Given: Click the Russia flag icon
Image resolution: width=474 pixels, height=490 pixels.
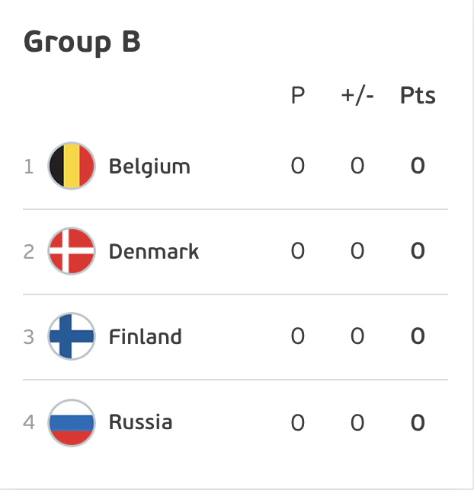Looking at the screenshot, I should pos(72,423).
